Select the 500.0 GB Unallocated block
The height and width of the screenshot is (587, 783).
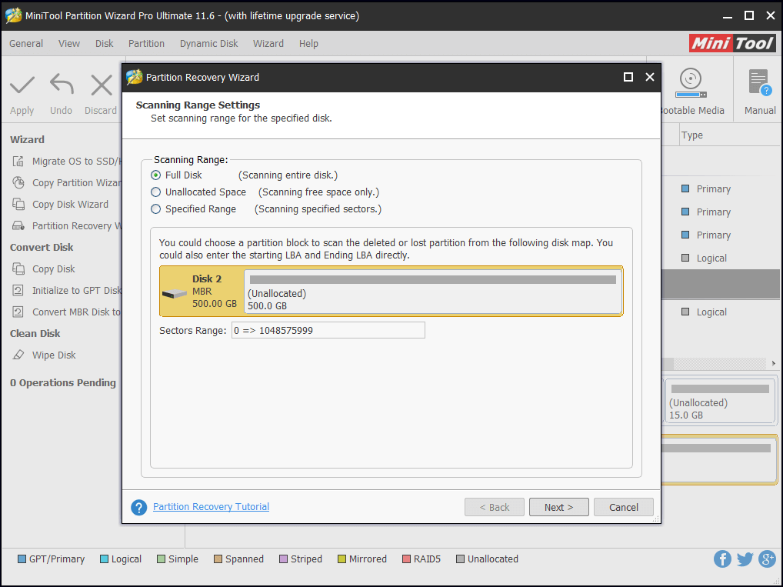tap(433, 292)
